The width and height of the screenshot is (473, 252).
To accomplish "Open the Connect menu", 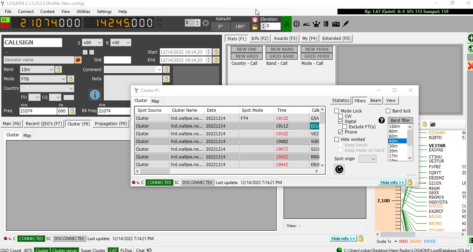I will 26,12.
